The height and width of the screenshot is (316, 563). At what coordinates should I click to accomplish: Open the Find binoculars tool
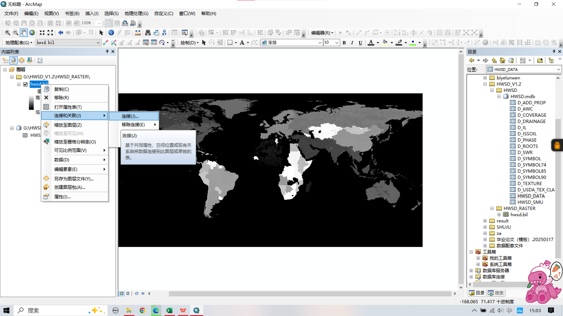tap(148, 32)
